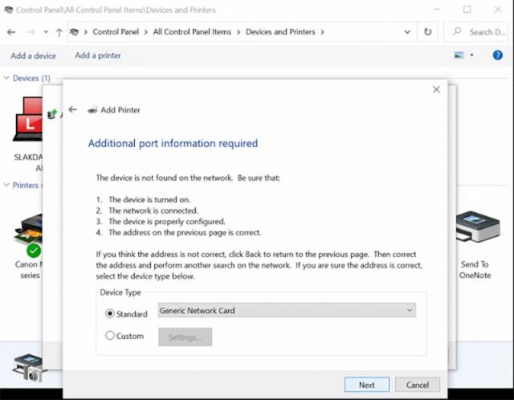Open recent locations dropdown arrow
The height and width of the screenshot is (400, 514).
point(46,32)
